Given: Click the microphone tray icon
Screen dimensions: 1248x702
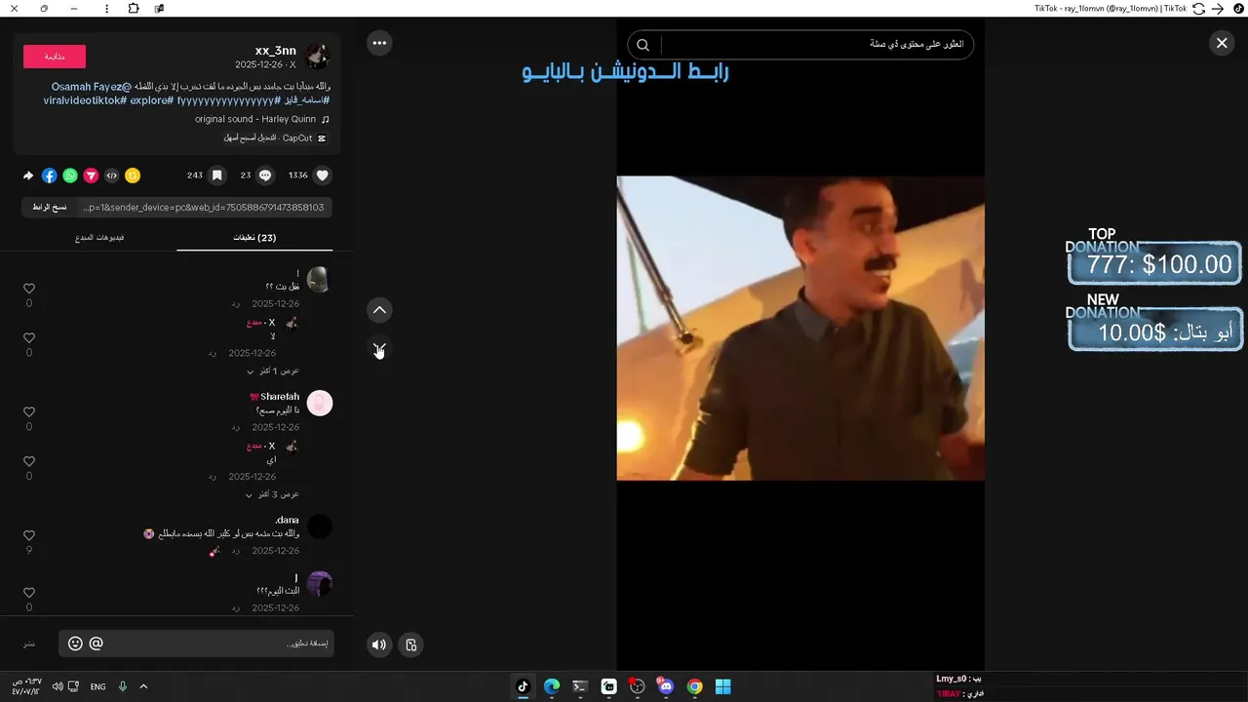Looking at the screenshot, I should tap(123, 686).
